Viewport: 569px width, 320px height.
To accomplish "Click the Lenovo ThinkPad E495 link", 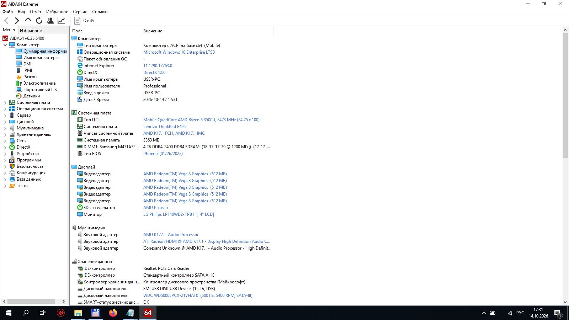I will (164, 127).
